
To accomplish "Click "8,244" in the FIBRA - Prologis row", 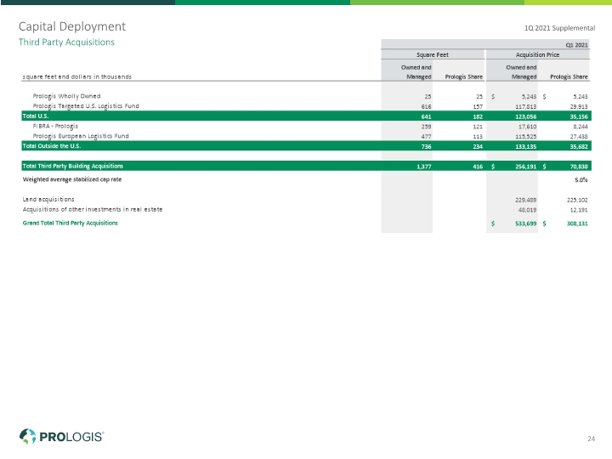I will pos(581,127).
